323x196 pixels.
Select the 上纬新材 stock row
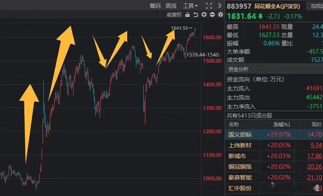[x=274, y=145]
